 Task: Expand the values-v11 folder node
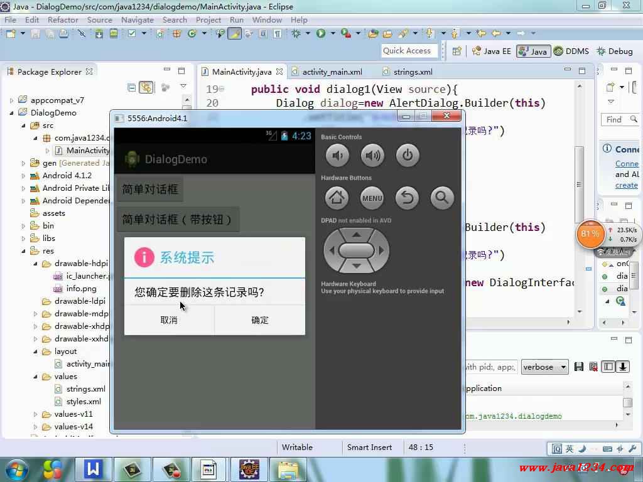point(35,414)
